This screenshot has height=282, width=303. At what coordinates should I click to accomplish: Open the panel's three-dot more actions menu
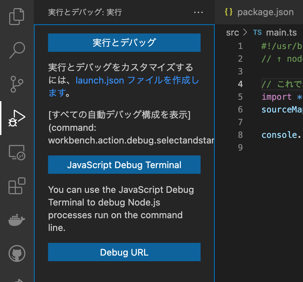tap(198, 13)
